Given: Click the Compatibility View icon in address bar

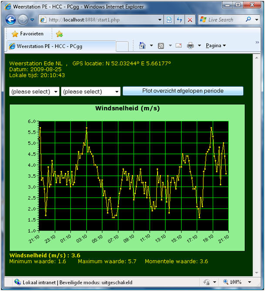Looking at the screenshot, I should [x=169, y=20].
